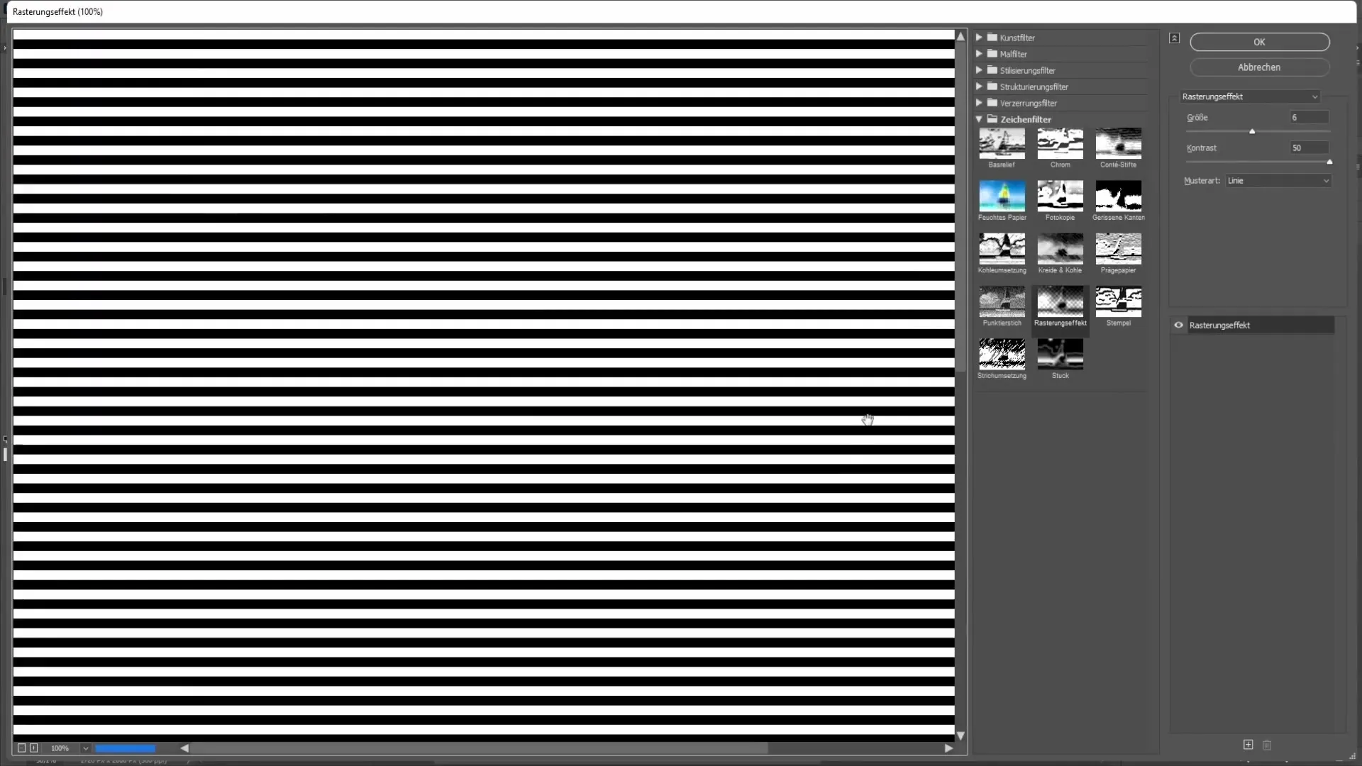
Task: Select the Basrelief filter thumbnail
Action: pyautogui.click(x=1002, y=144)
